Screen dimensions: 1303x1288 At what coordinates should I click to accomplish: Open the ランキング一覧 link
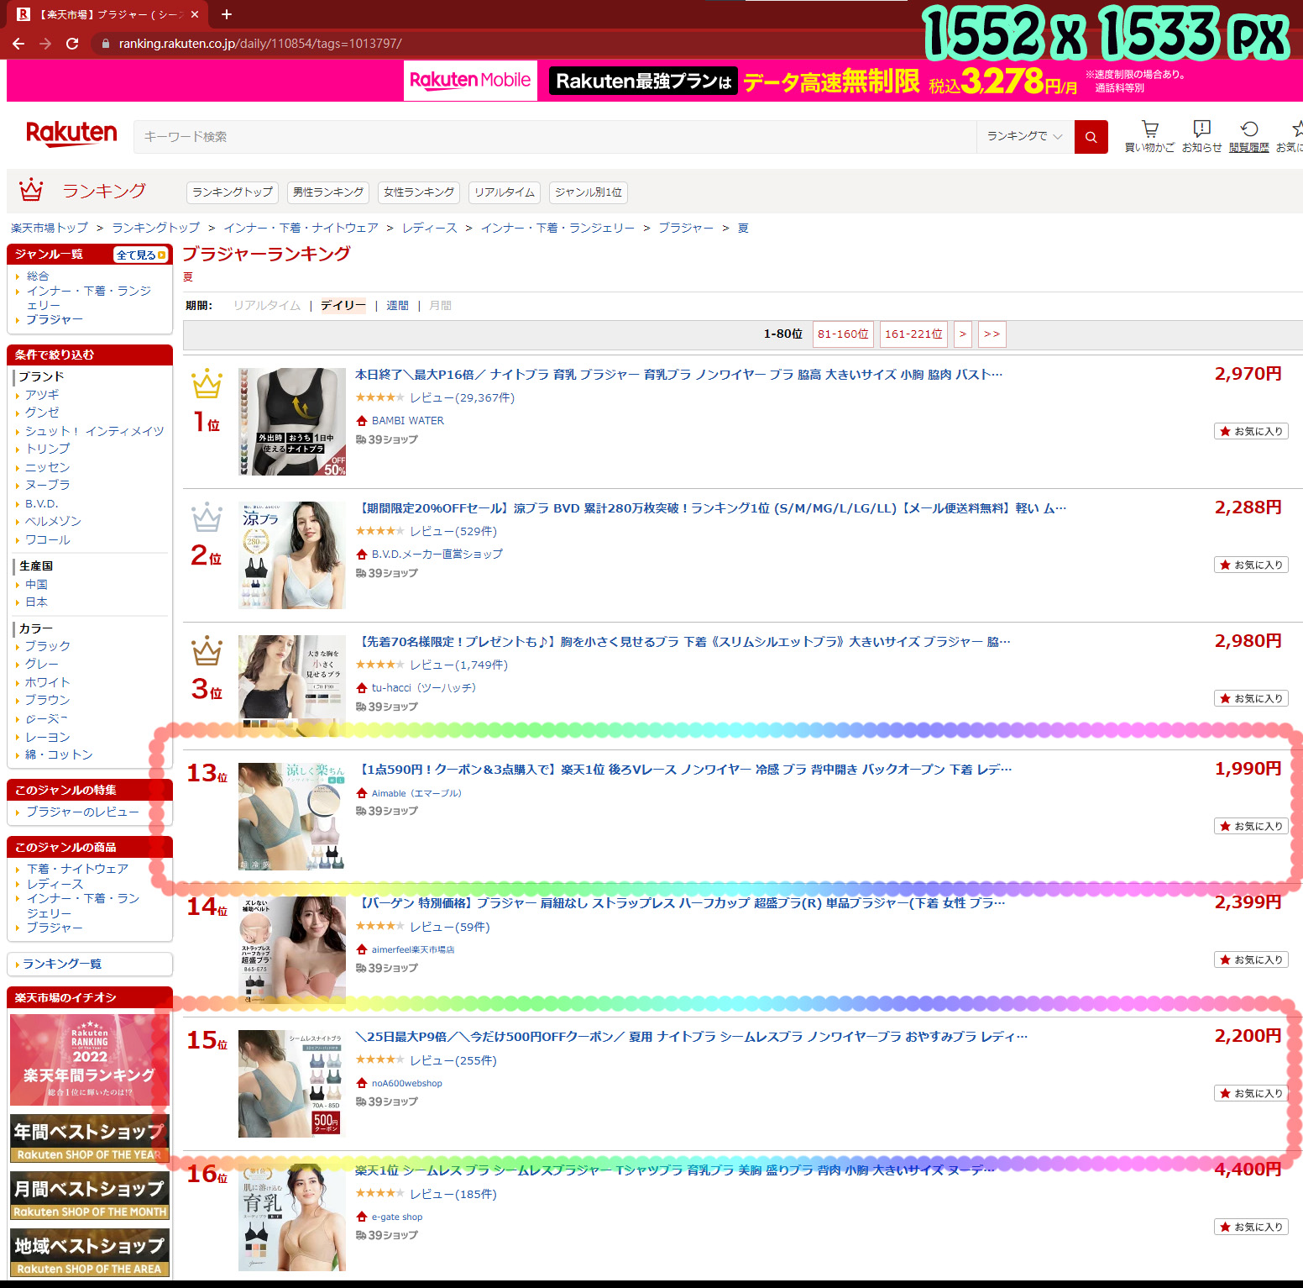pos(62,965)
